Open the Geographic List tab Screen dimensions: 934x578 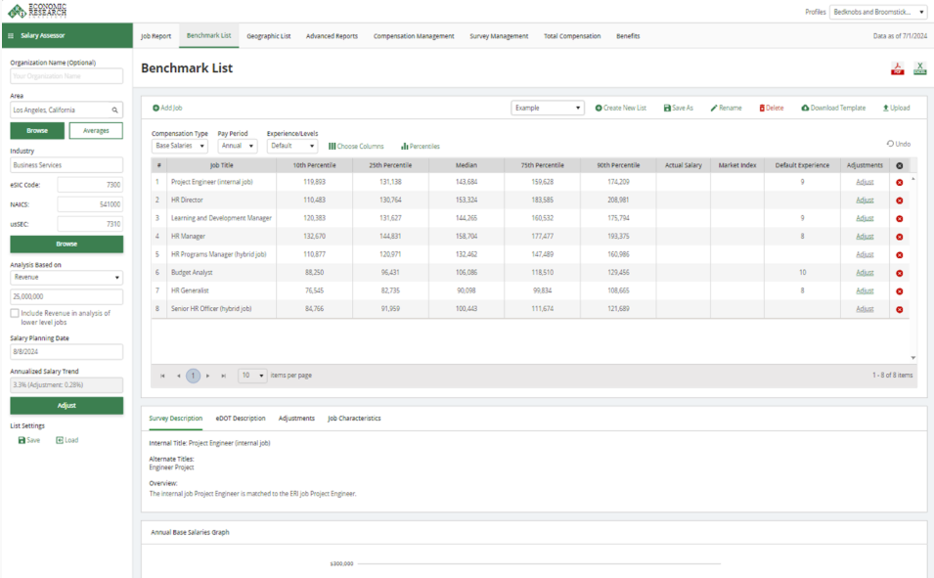tap(269, 36)
